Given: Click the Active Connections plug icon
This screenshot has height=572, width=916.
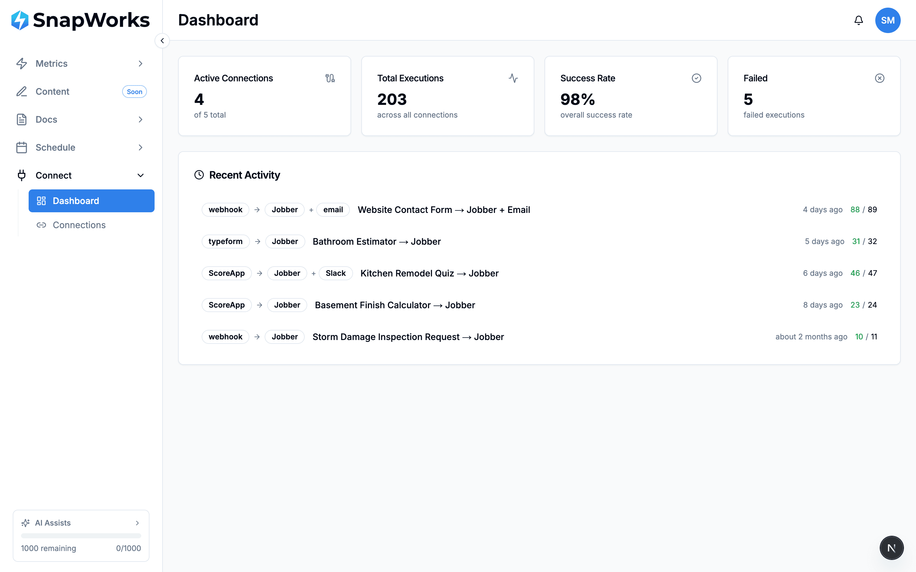Looking at the screenshot, I should (330, 78).
